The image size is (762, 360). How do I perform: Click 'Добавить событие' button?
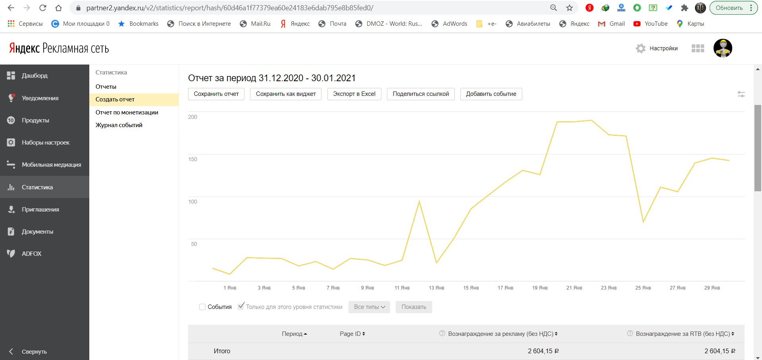click(x=491, y=94)
